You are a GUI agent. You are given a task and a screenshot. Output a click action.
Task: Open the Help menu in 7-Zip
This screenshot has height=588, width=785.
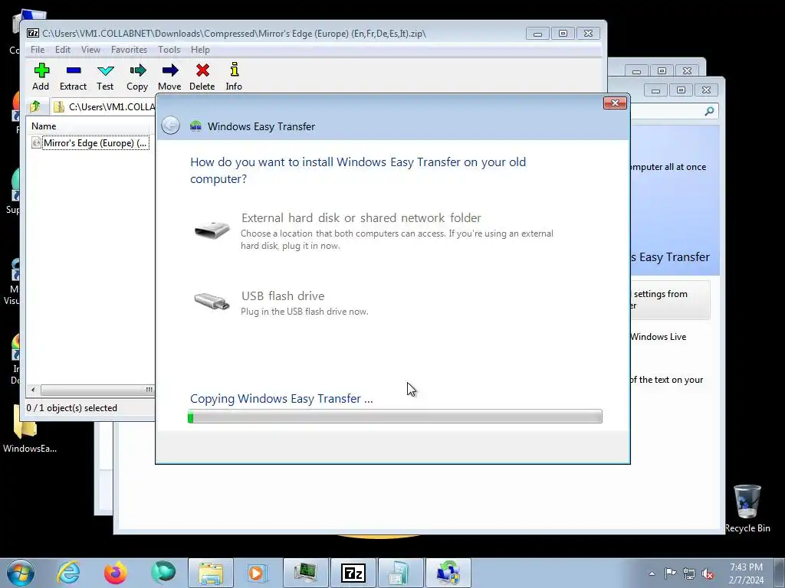click(200, 50)
